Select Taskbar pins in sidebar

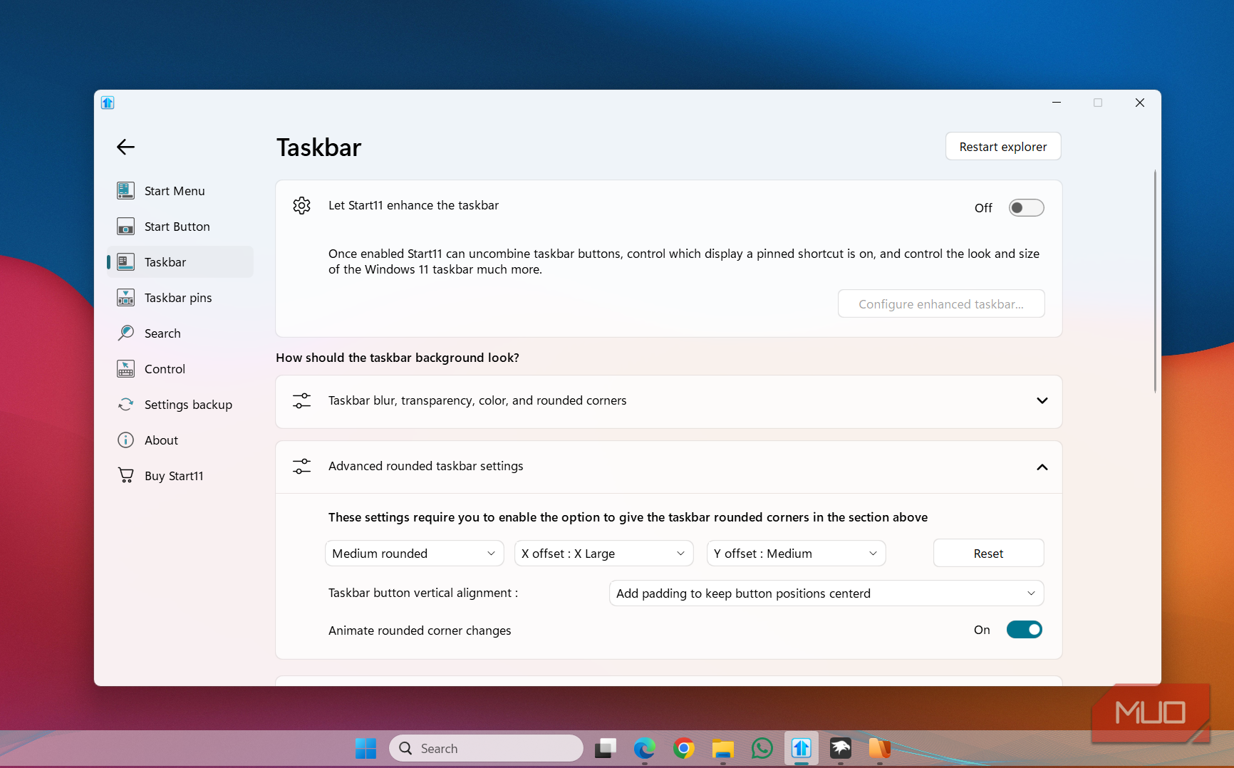tap(180, 298)
